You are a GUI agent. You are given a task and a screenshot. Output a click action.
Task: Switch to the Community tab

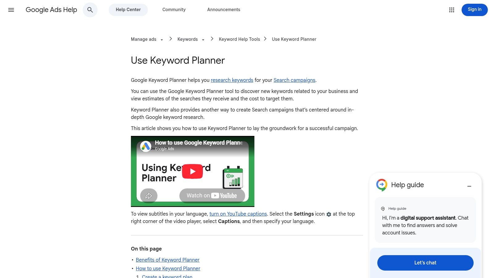(174, 10)
